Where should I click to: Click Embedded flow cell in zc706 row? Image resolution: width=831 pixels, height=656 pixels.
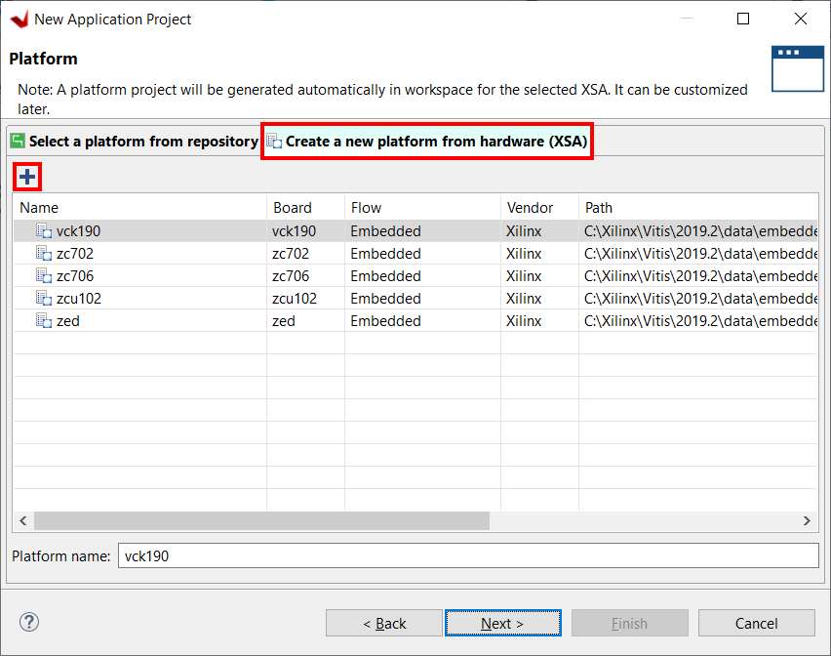386,276
